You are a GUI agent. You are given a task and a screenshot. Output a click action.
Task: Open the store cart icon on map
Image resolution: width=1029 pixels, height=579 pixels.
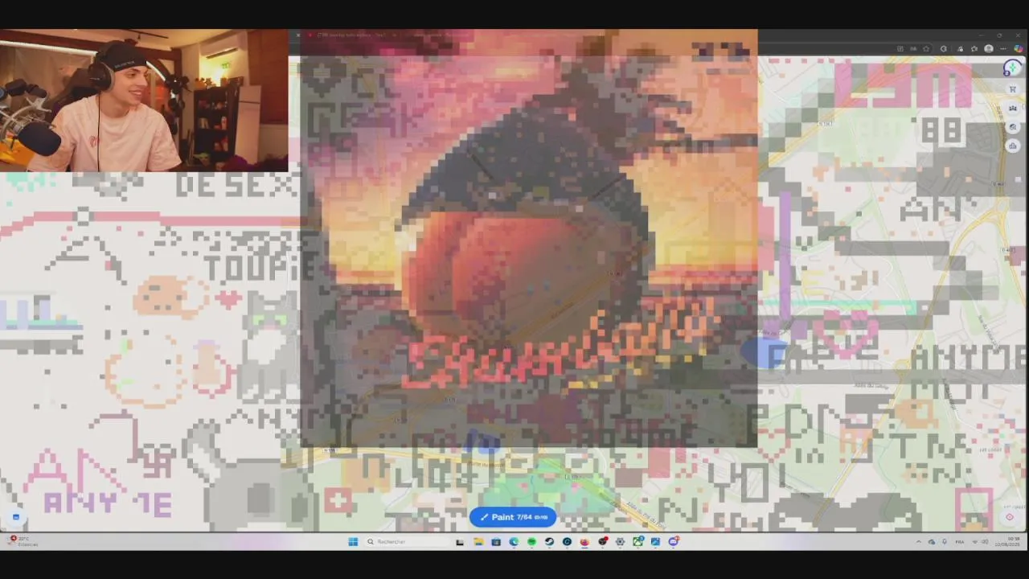[1013, 89]
